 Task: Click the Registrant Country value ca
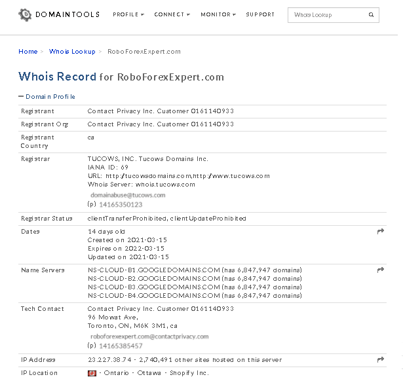(90, 137)
